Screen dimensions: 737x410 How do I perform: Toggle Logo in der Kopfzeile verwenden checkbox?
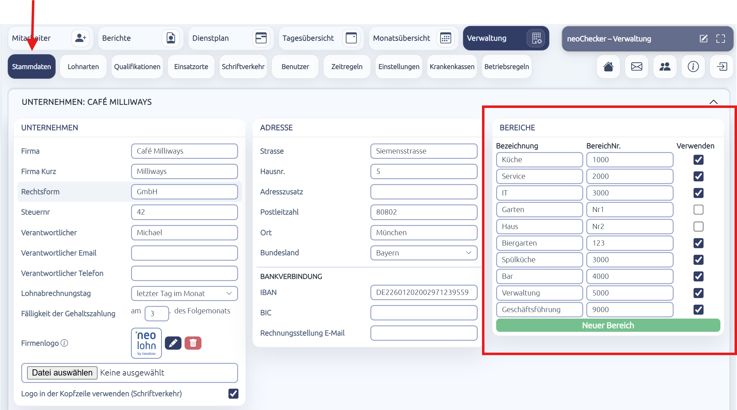[x=233, y=394]
